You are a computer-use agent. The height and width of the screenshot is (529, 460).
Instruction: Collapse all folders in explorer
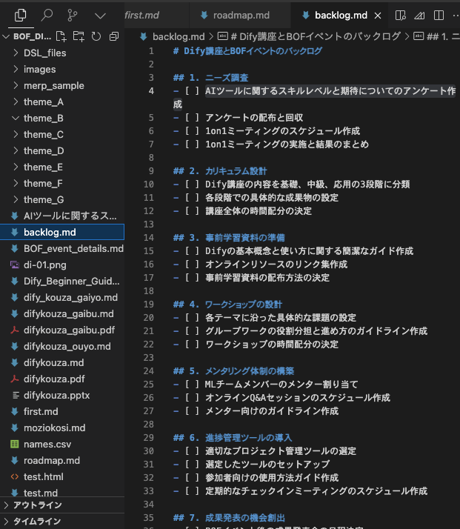click(x=114, y=36)
